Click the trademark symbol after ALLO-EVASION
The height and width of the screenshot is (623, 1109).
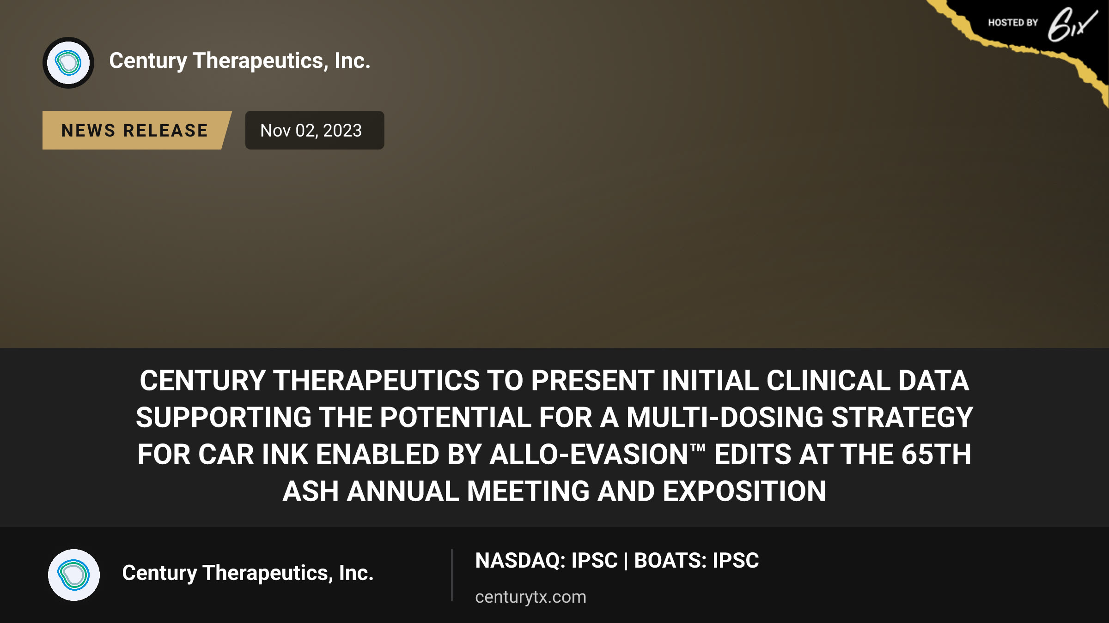point(698,447)
